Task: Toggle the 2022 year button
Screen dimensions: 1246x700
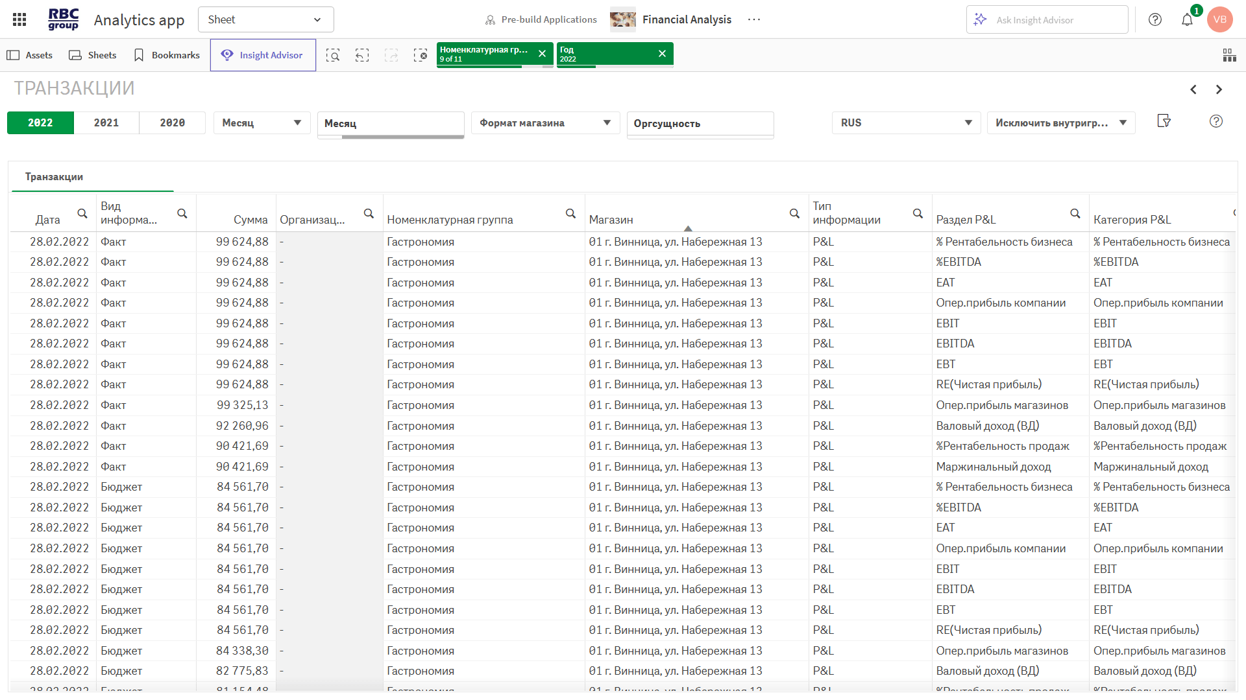Action: click(x=40, y=123)
